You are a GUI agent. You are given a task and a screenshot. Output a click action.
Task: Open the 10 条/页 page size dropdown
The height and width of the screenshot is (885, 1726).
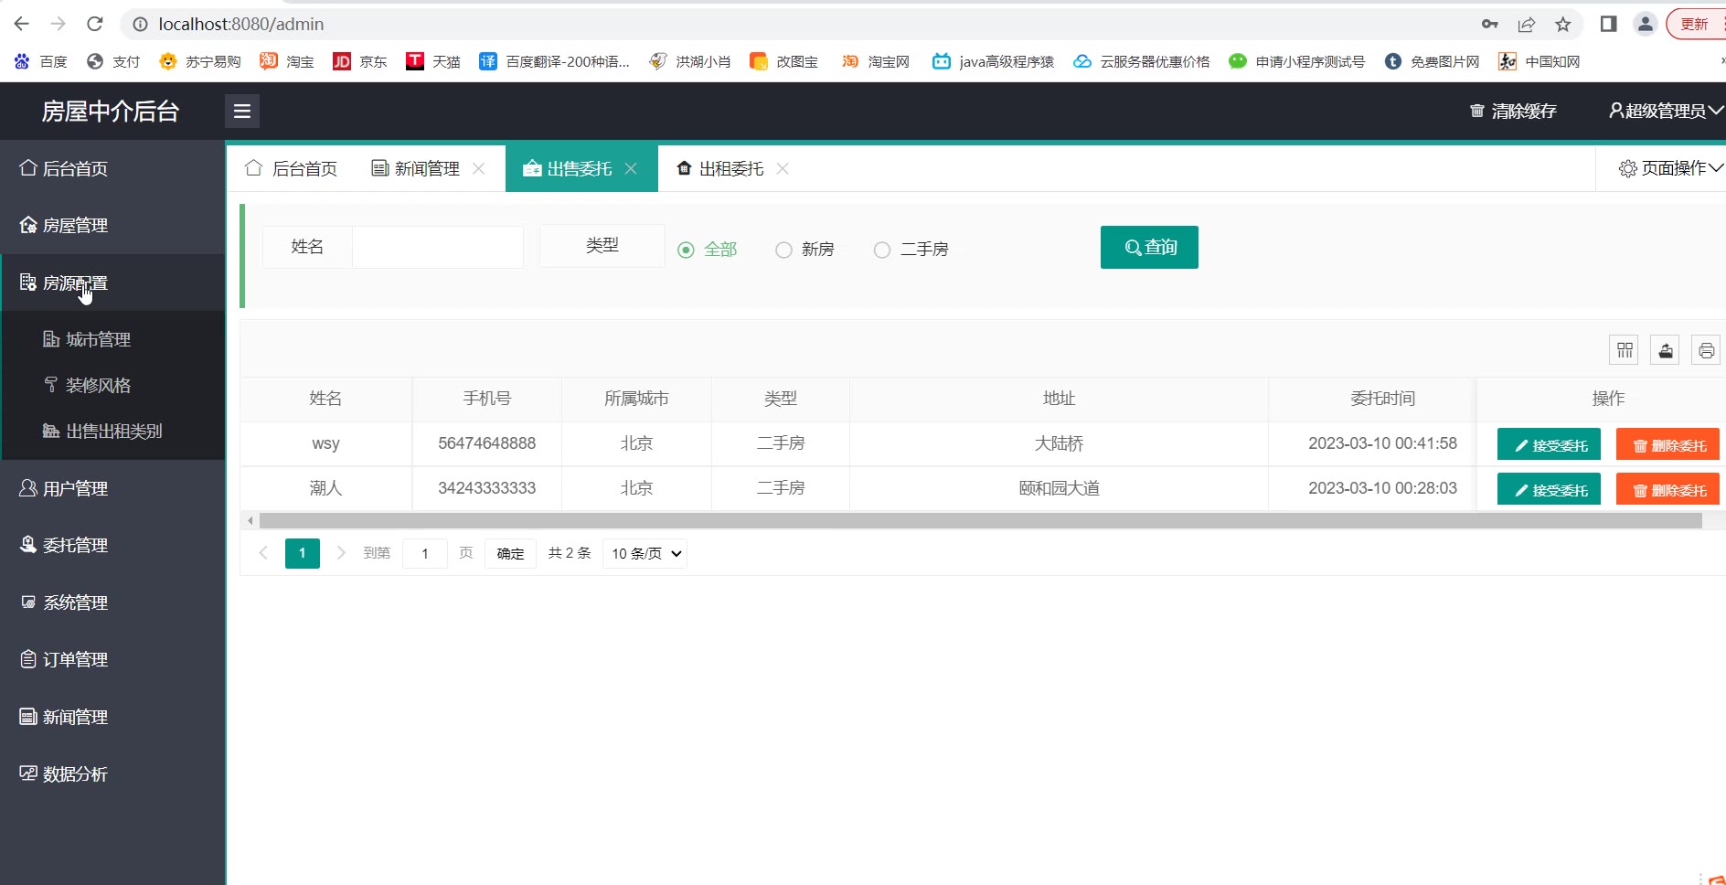(645, 554)
